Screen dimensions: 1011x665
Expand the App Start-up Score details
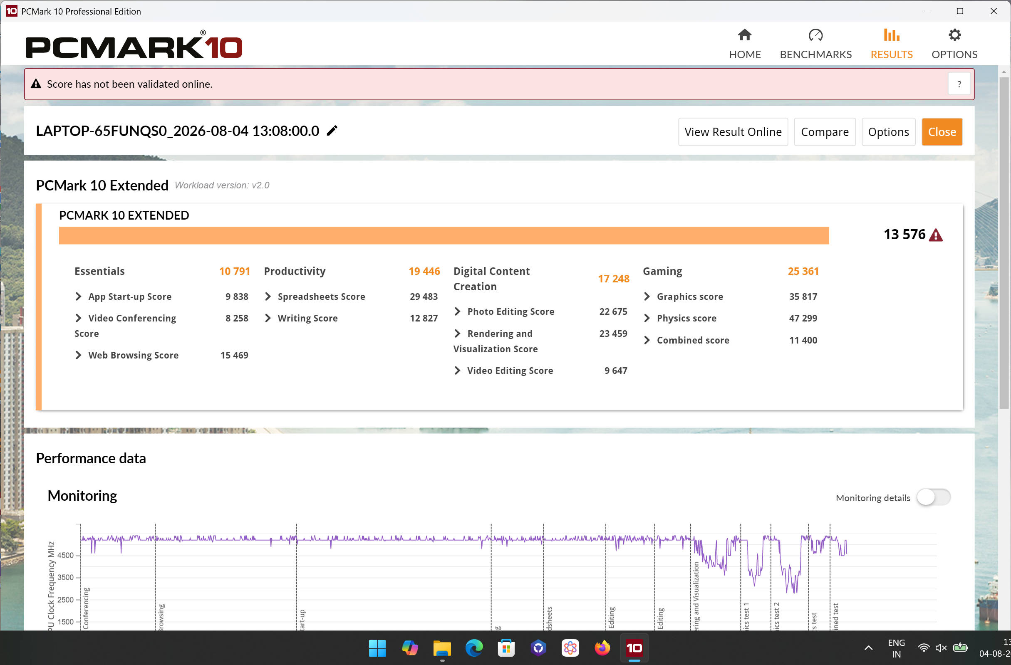[x=78, y=297]
